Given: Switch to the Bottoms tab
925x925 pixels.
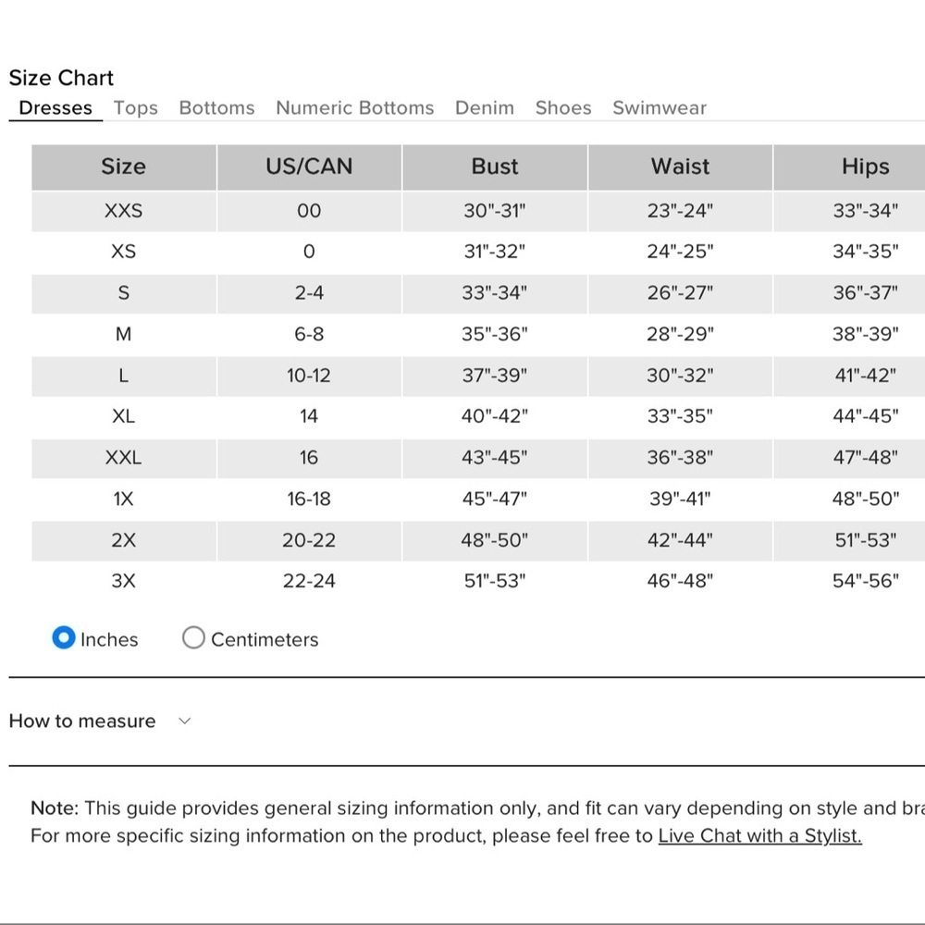Looking at the screenshot, I should click(x=217, y=108).
